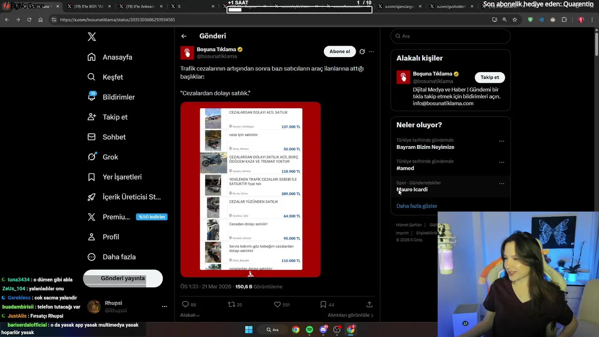Click the reply icon with 86 replies

point(185,305)
